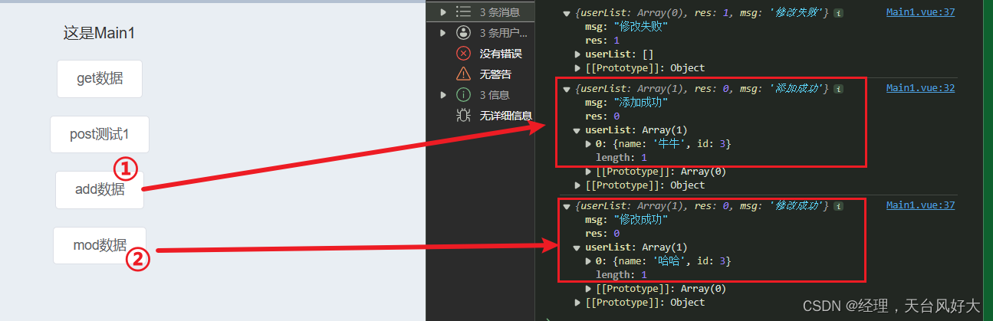Expand the 3 条用户 messages group
Image resolution: width=993 pixels, height=321 pixels.
(x=442, y=32)
